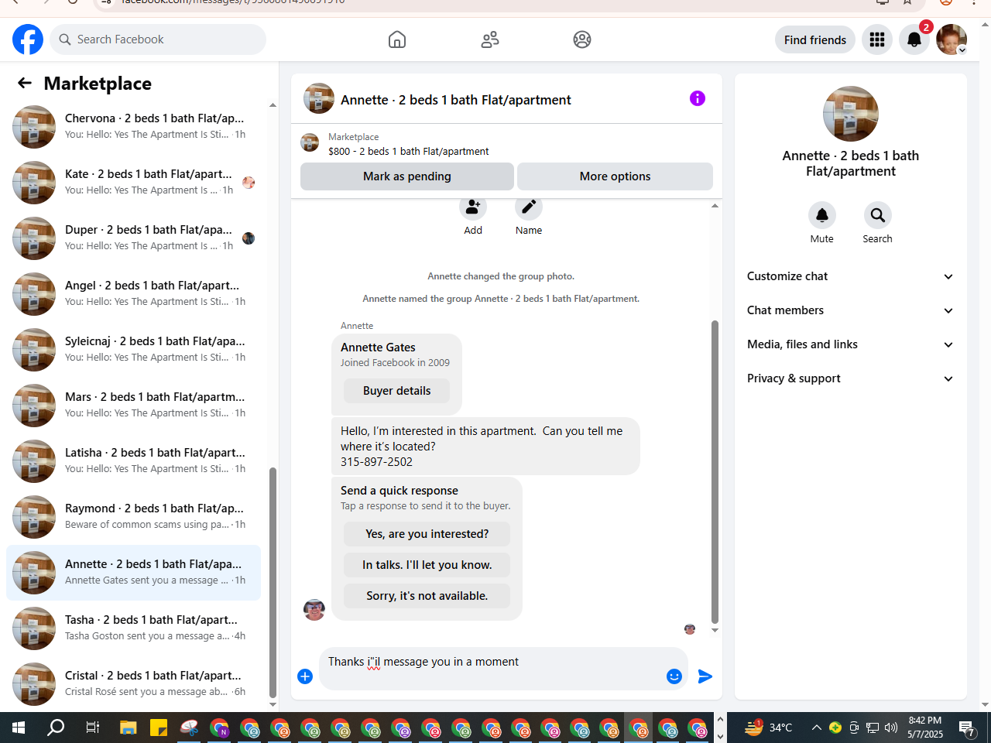Expand the Customize chat section
This screenshot has width=991, height=743.
851,276
